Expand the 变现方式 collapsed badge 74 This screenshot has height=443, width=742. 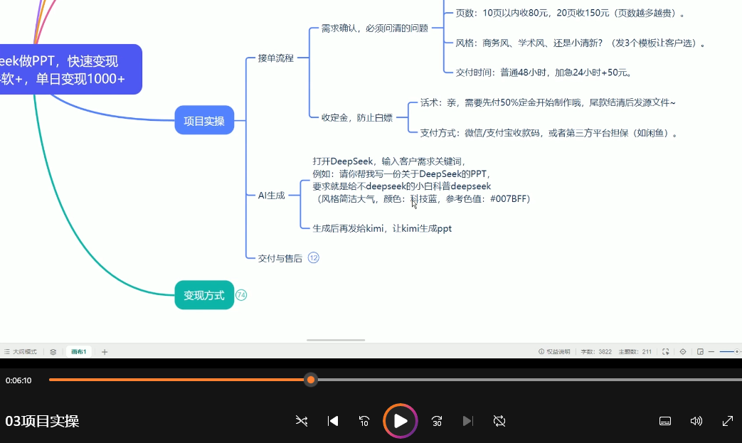tap(241, 295)
